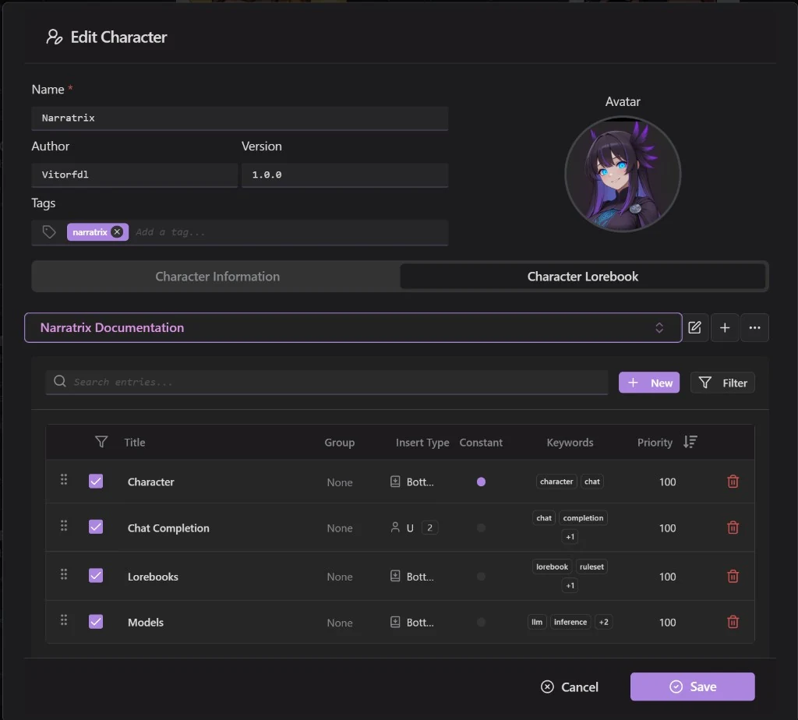Click the tag icon in the Tags field
The image size is (798, 720).
pyautogui.click(x=49, y=232)
